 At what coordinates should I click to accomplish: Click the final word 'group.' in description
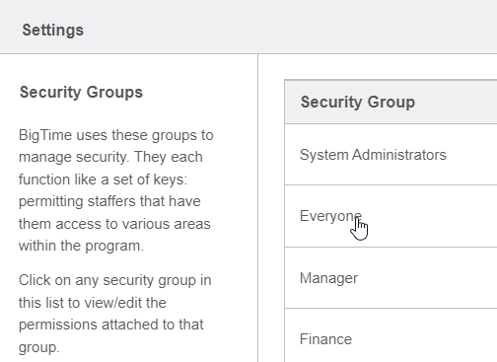coord(39,347)
